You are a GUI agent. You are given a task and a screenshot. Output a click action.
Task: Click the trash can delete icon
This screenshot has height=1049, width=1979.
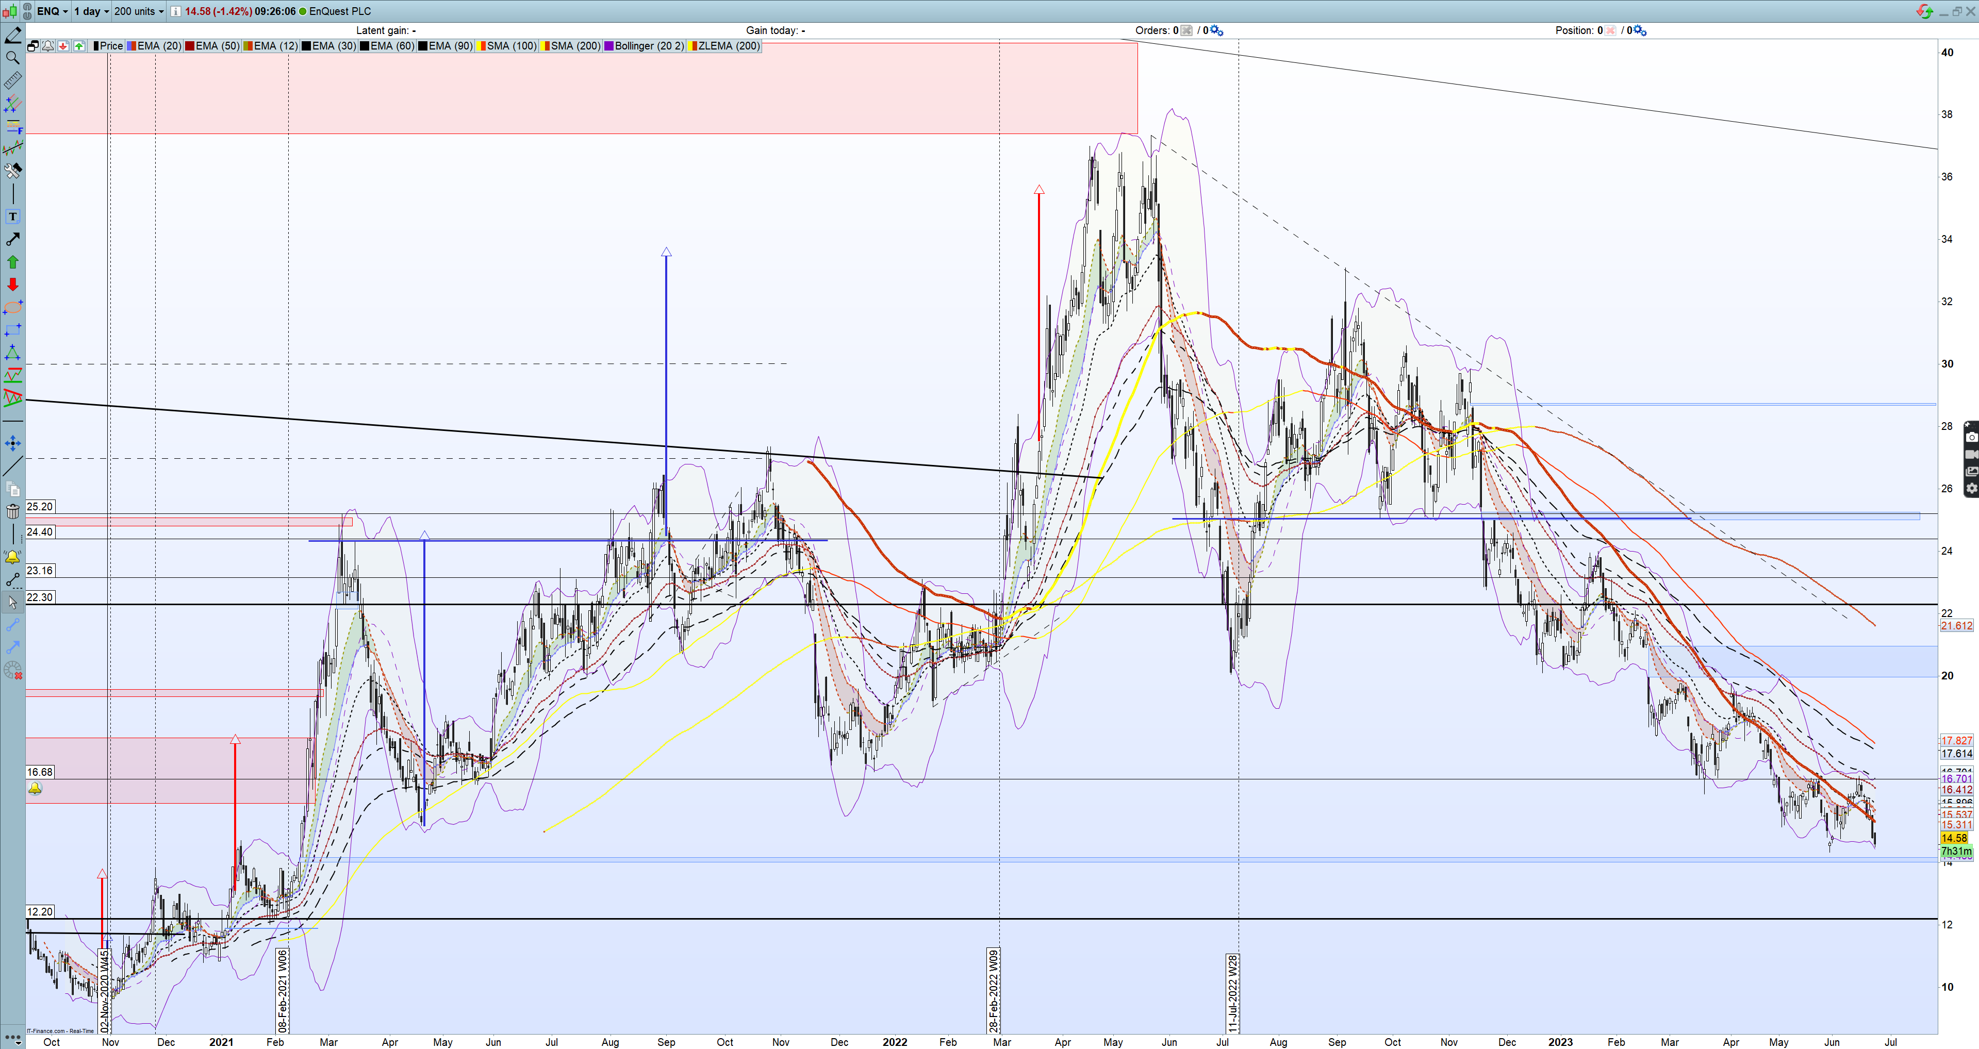[x=12, y=512]
